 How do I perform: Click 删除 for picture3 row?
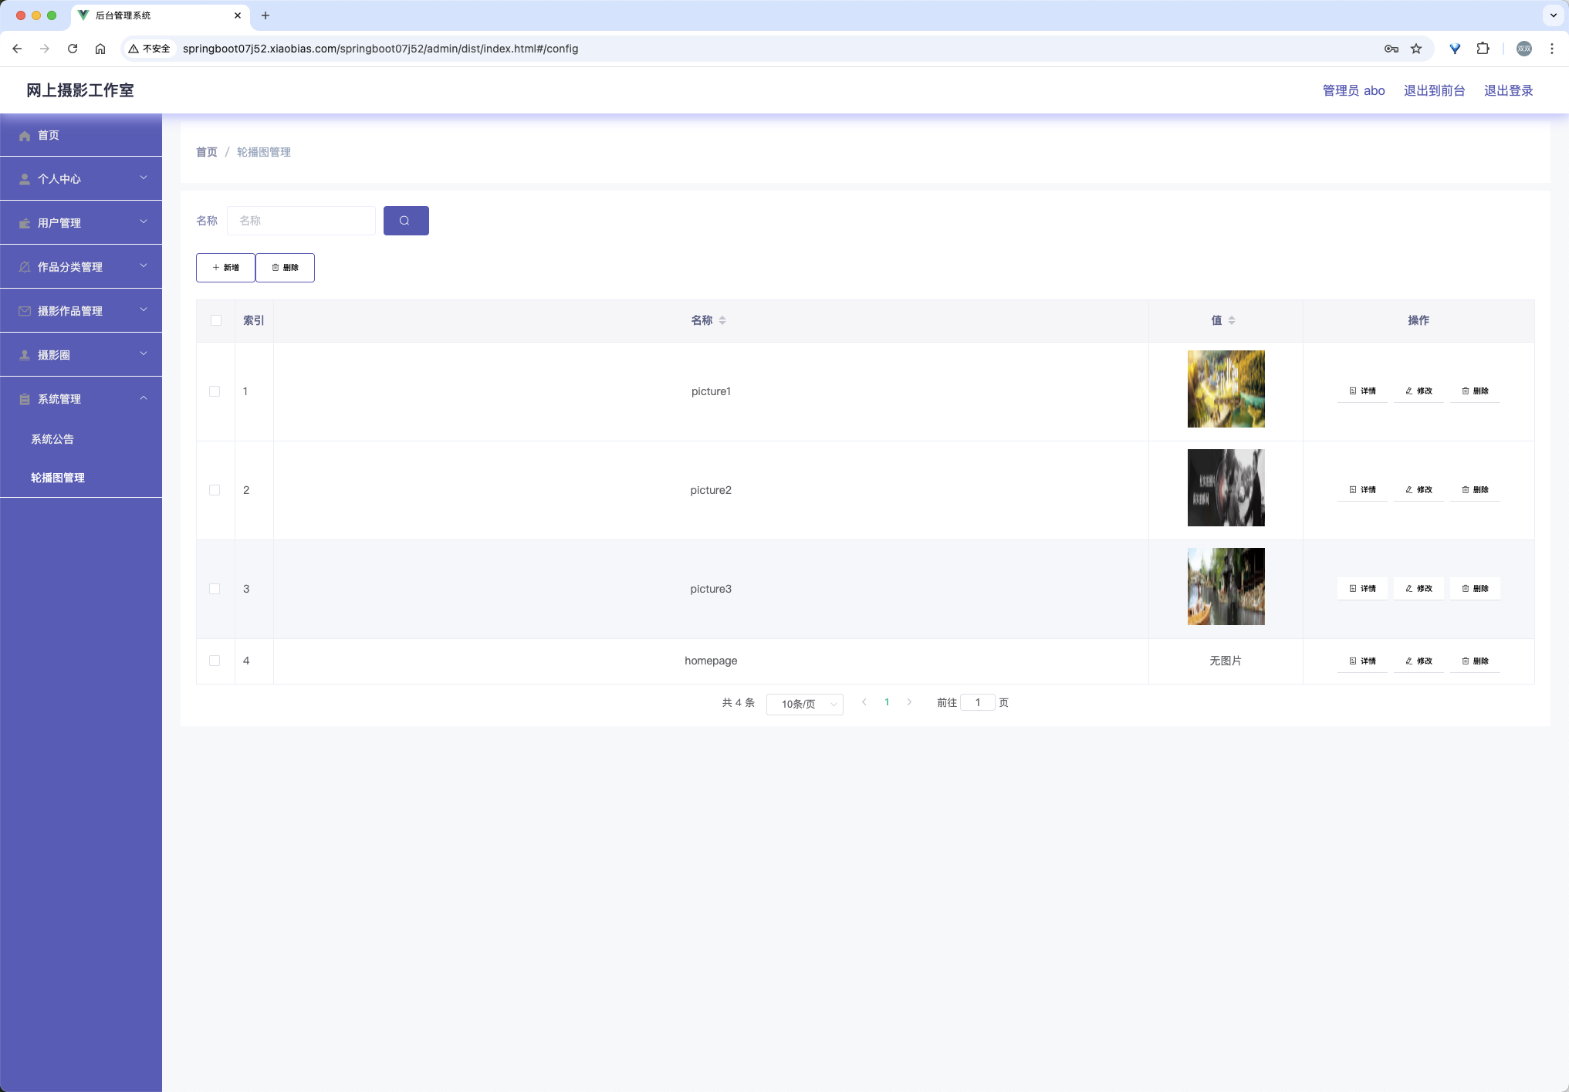point(1475,589)
